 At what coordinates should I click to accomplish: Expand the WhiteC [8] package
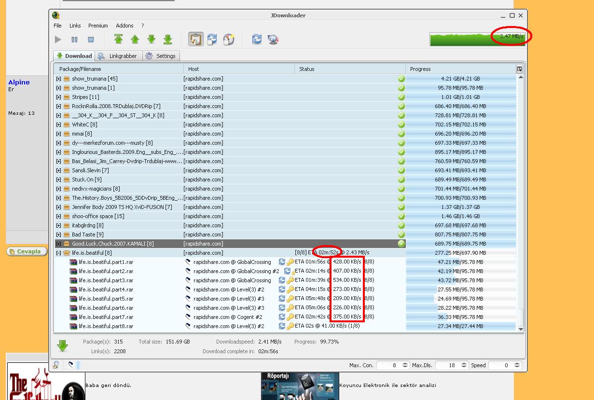[x=59, y=124]
